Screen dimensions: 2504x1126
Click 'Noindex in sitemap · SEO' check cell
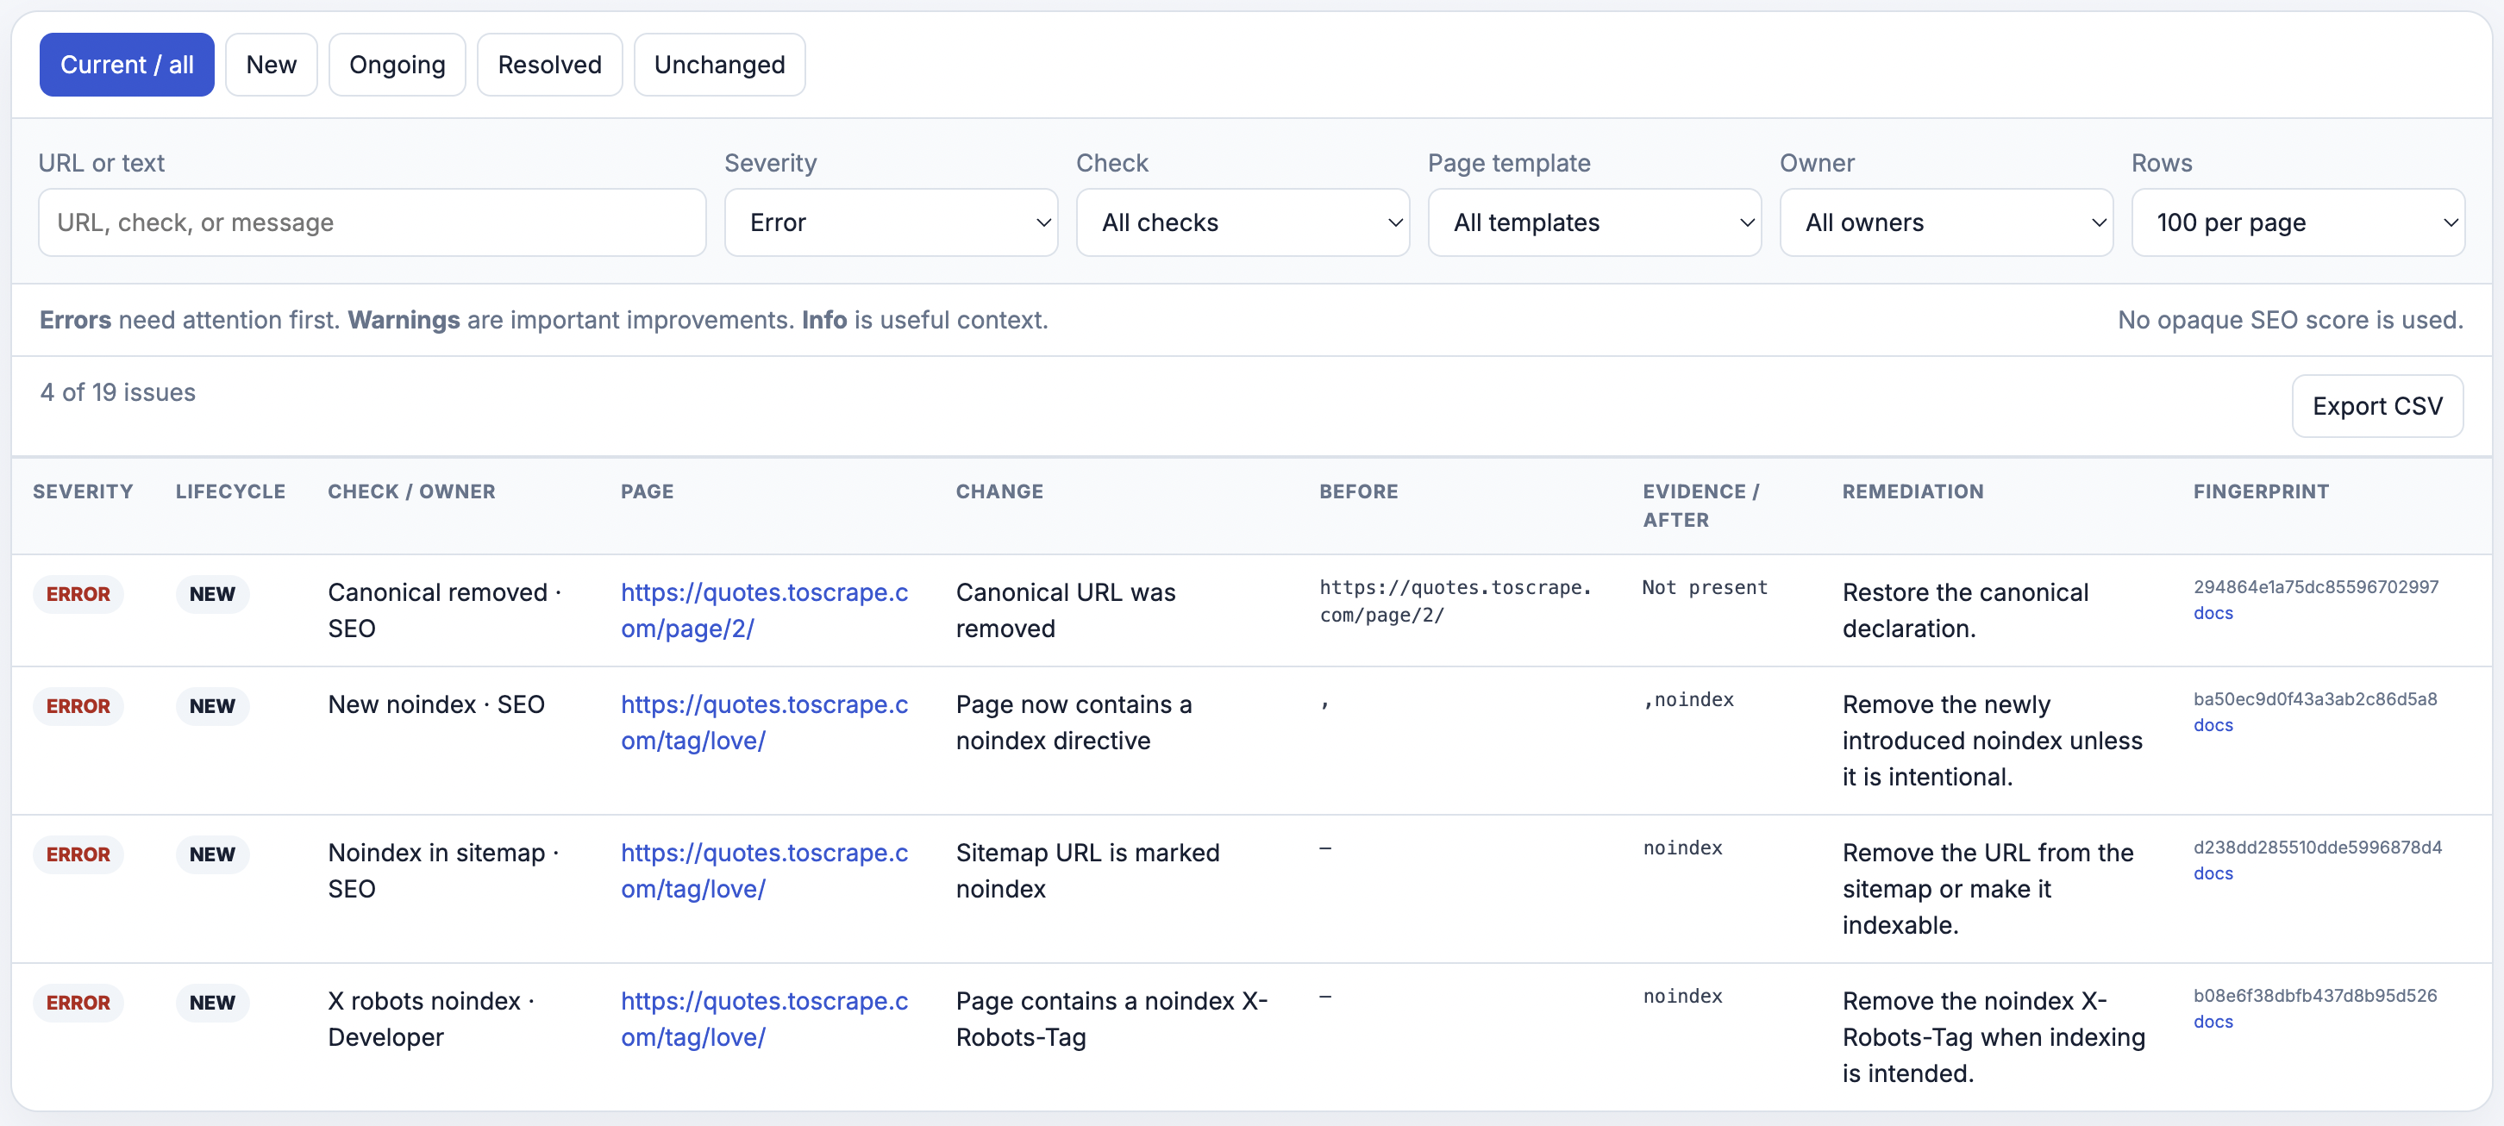[443, 870]
